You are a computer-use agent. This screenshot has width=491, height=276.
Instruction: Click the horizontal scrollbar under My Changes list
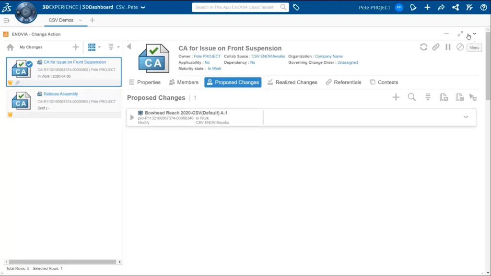62,262
